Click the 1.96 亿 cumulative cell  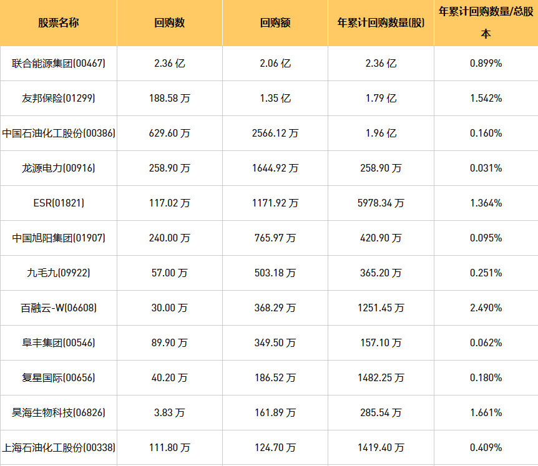coord(381,133)
